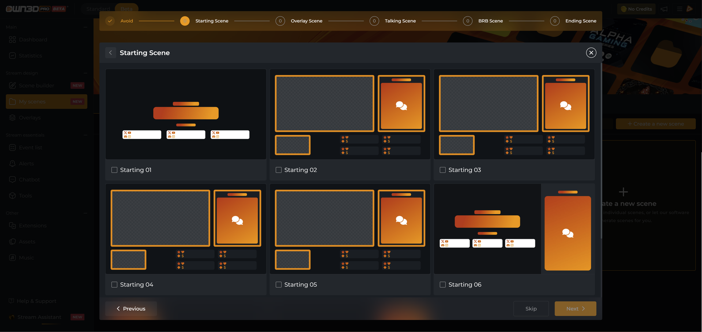Jump to the Overlay Scene step
Image resolution: width=702 pixels, height=332 pixels.
tap(306, 21)
